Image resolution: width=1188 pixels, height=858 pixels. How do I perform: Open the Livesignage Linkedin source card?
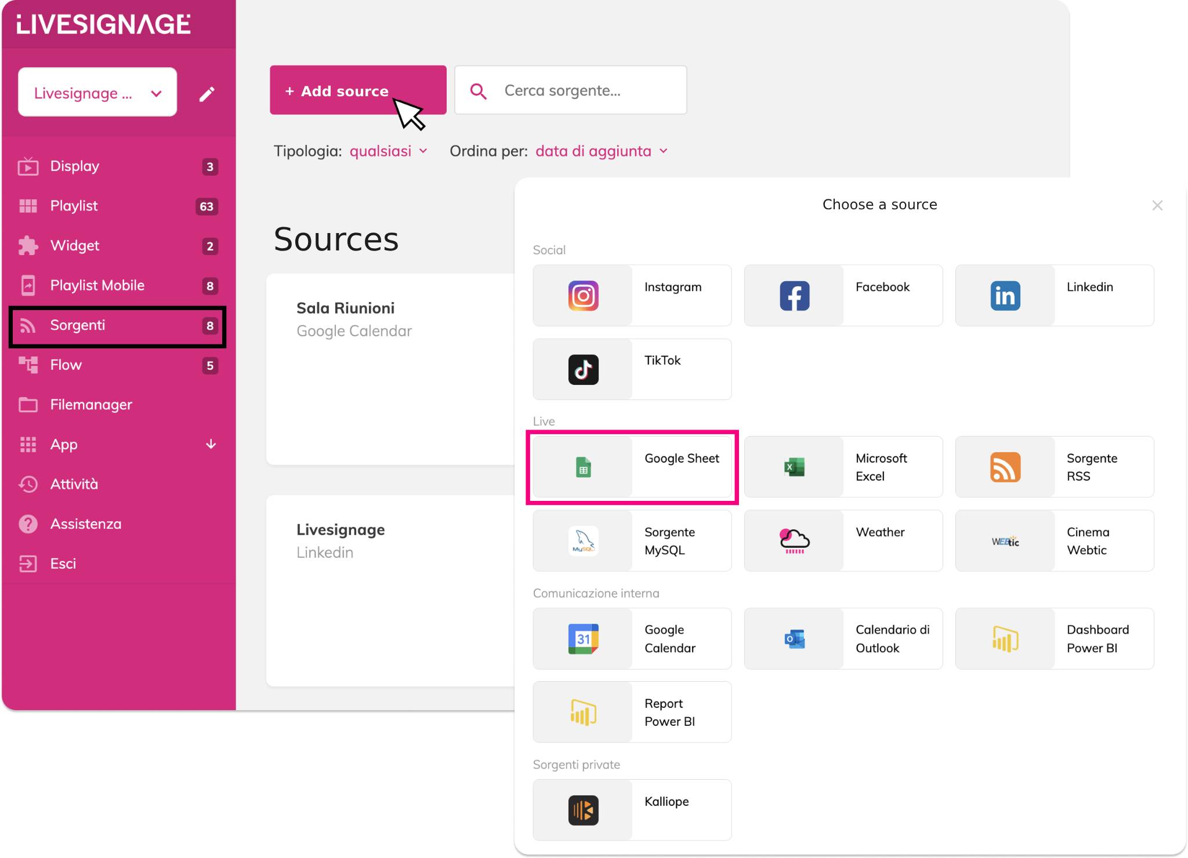click(x=390, y=591)
